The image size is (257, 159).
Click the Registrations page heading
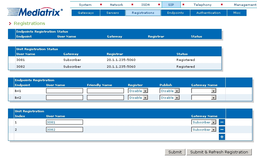coord(29,23)
